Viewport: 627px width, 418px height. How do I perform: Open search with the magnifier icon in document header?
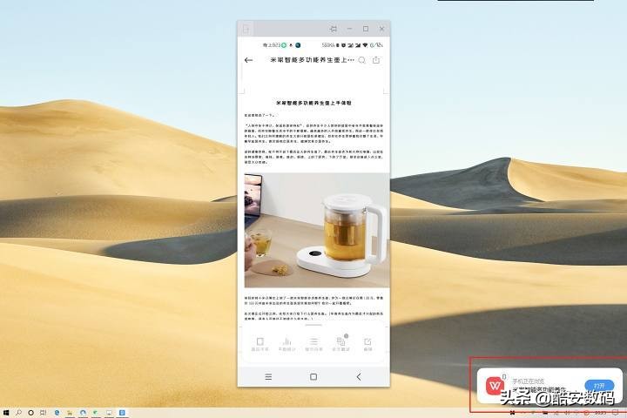coord(362,60)
